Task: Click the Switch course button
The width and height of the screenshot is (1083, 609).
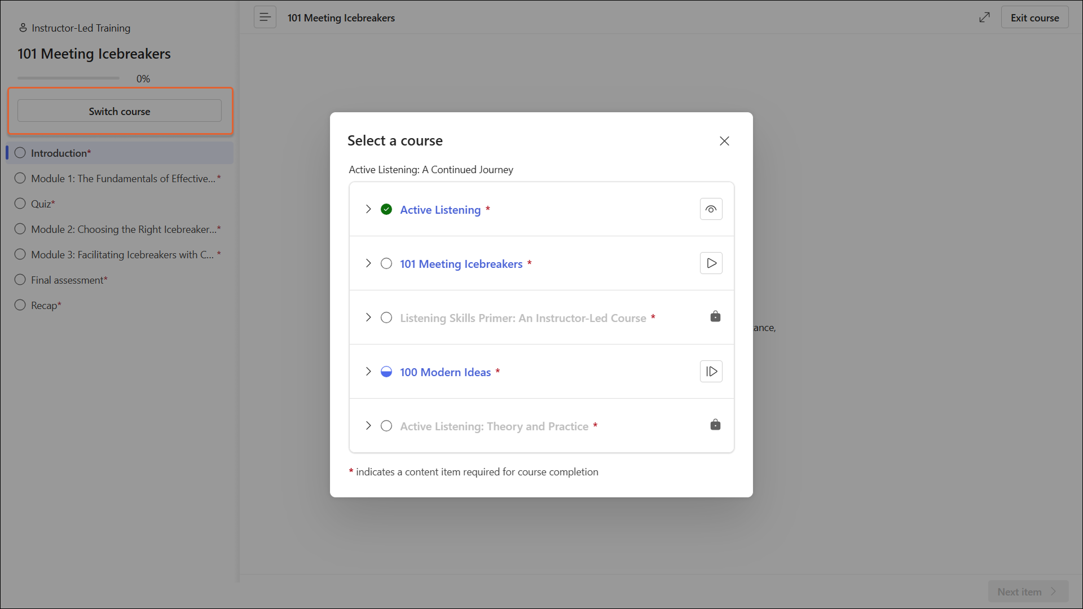Action: pyautogui.click(x=120, y=111)
